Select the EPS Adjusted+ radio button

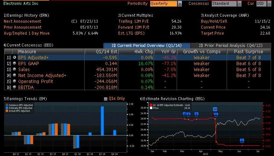pos(15,57)
